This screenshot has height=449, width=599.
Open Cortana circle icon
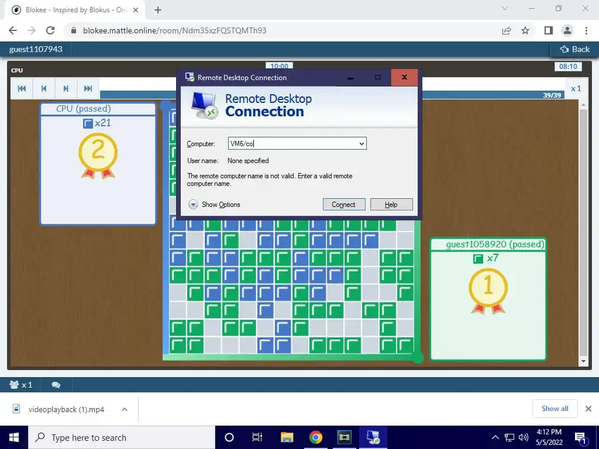[229, 437]
